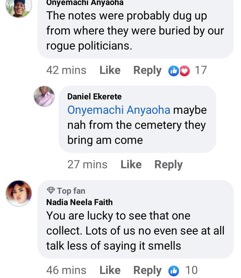Open Nadia Neela Faith's profile avatar
Screen dimensions: 241x278
tap(19, 193)
